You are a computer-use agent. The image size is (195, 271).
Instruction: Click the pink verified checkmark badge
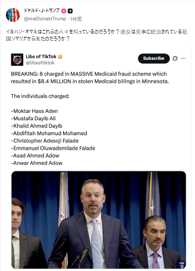(64, 11)
